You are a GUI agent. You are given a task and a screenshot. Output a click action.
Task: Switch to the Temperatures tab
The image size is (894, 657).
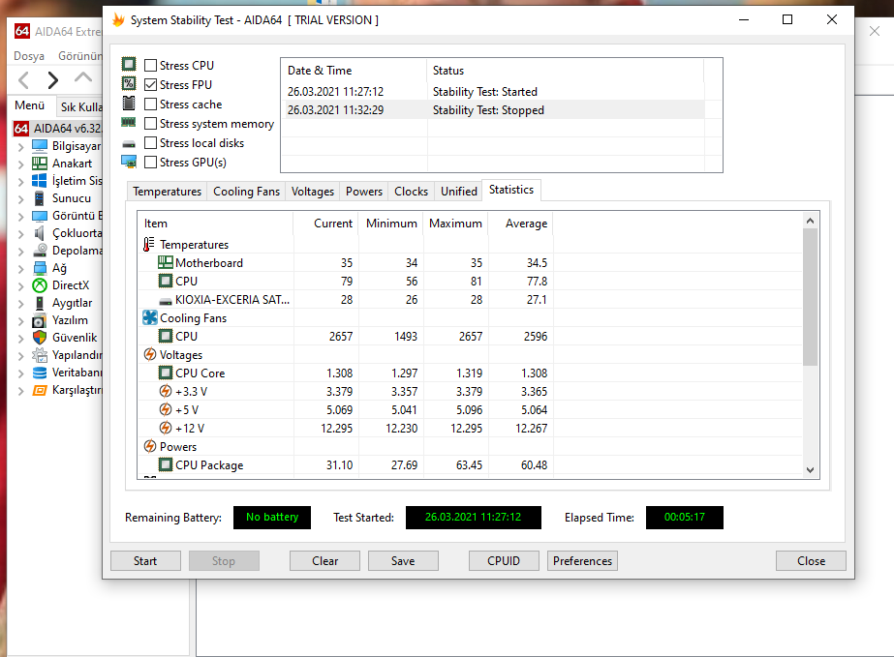click(167, 192)
